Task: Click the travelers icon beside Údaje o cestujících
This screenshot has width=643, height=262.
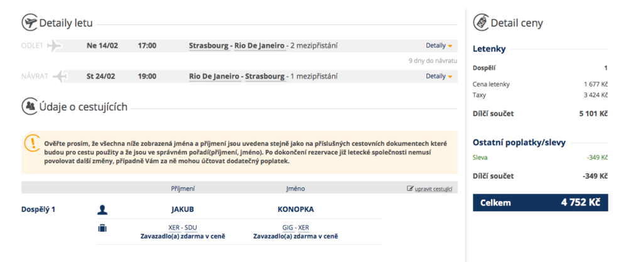Action: (x=29, y=107)
